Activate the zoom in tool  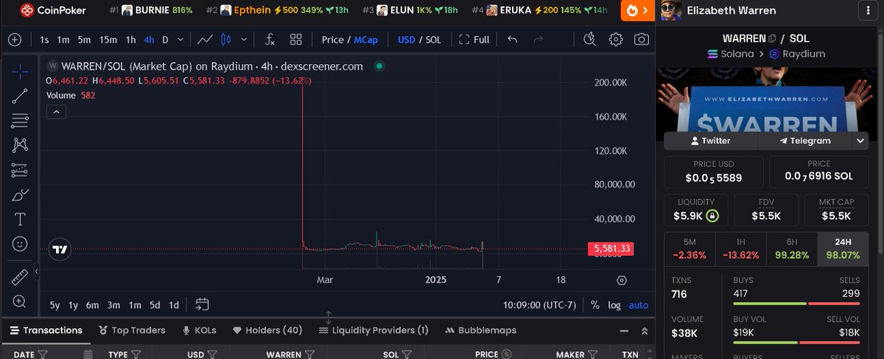click(20, 301)
